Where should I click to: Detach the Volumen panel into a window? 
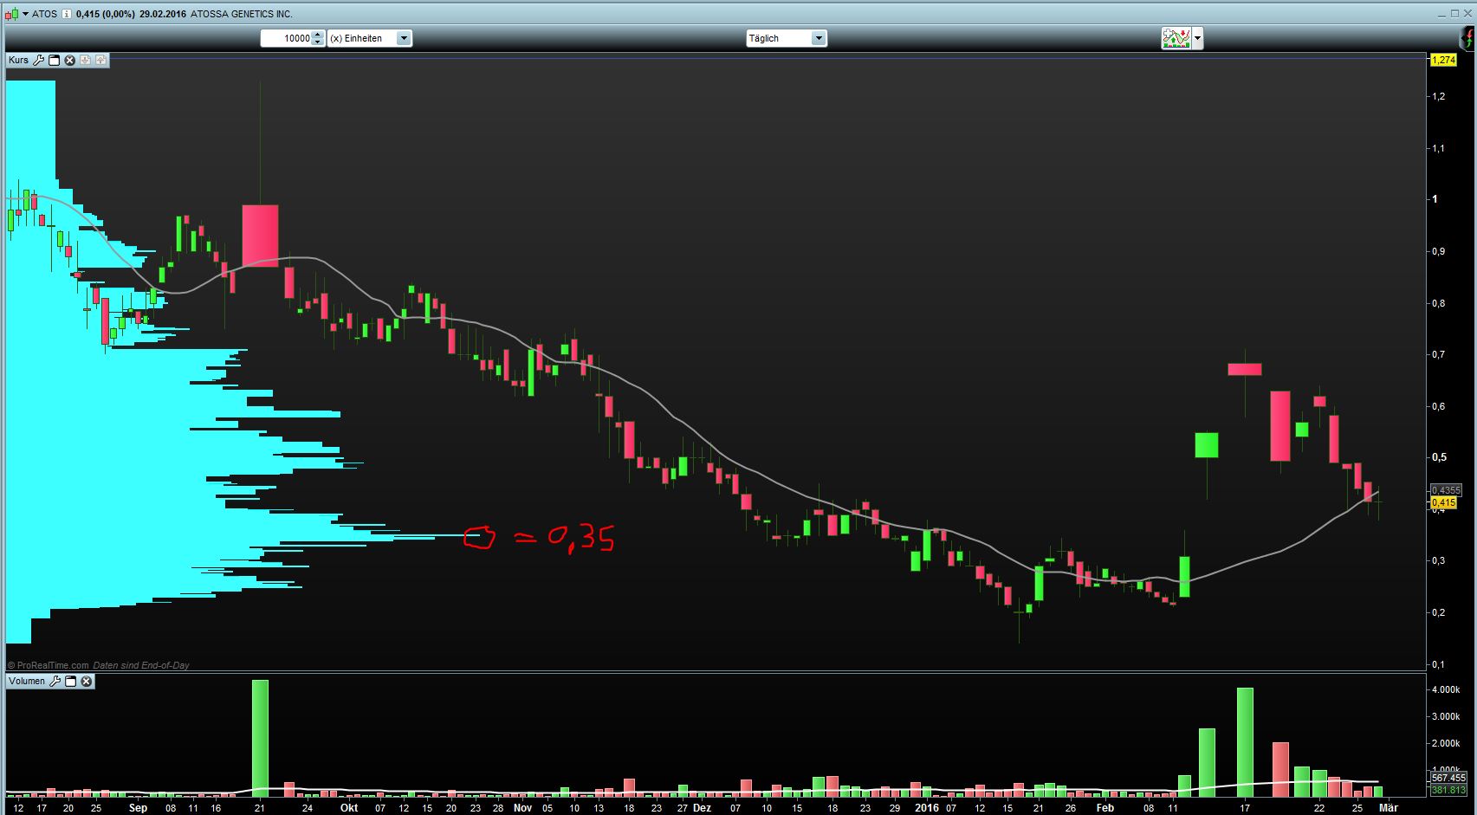point(71,682)
